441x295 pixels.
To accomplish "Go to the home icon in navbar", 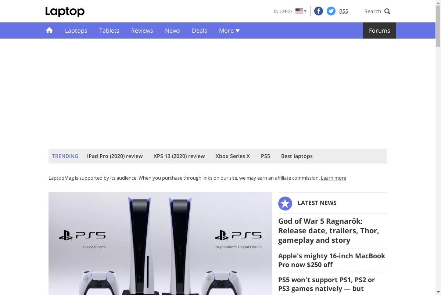I will (49, 30).
